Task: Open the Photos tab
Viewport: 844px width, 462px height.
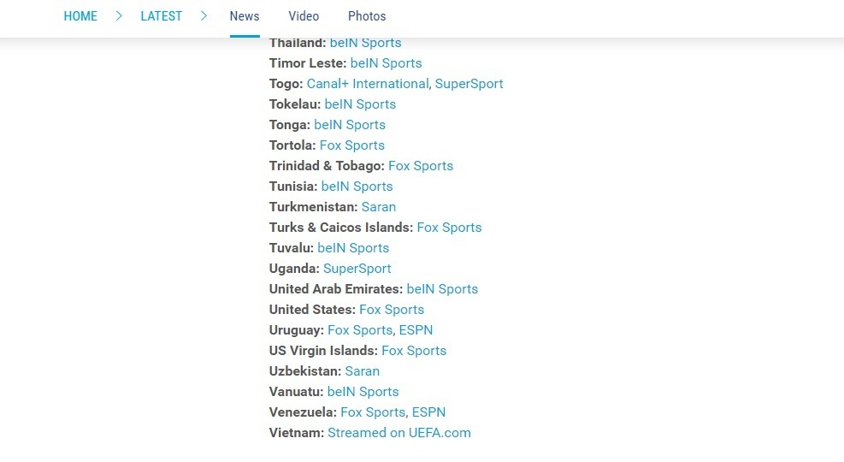Action: tap(367, 16)
